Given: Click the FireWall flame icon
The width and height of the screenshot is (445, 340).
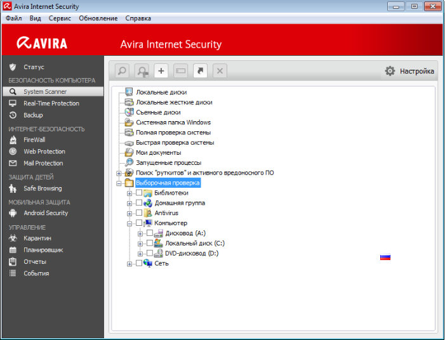Looking at the screenshot, I should tap(13, 140).
